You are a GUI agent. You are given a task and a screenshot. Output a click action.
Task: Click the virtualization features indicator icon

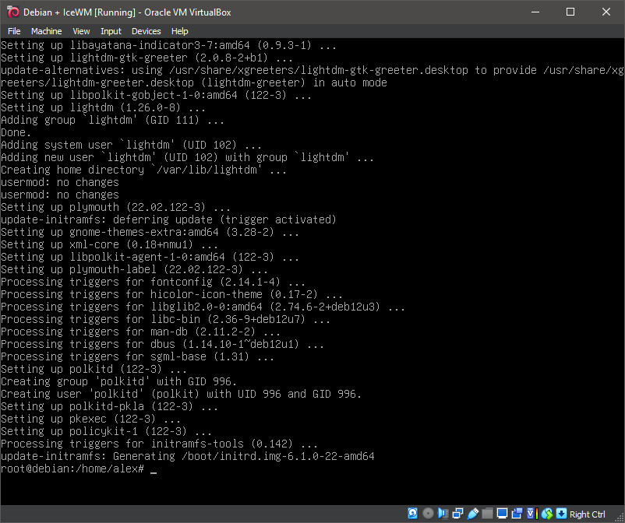531,514
